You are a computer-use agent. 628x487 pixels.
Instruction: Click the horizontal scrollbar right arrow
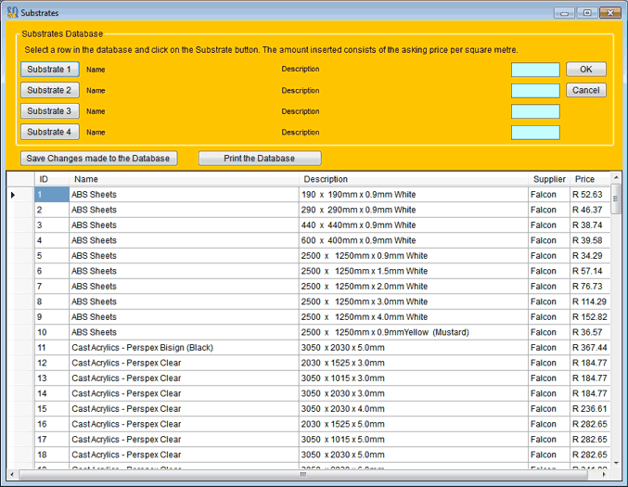[x=605, y=475]
